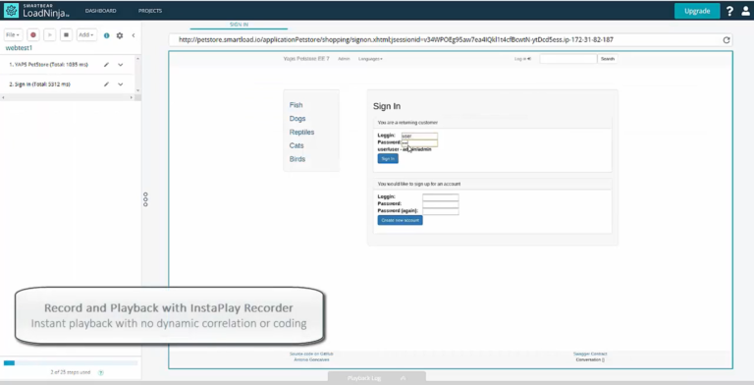Reload the recorded page URL
Image resolution: width=754 pixels, height=385 pixels.
click(x=727, y=40)
